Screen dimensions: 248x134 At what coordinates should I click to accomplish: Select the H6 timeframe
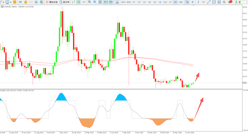coord(155,2)
